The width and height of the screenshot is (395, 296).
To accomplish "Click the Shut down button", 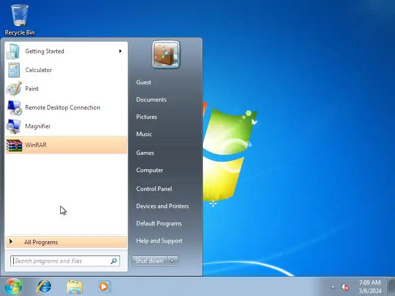I will pyautogui.click(x=150, y=261).
